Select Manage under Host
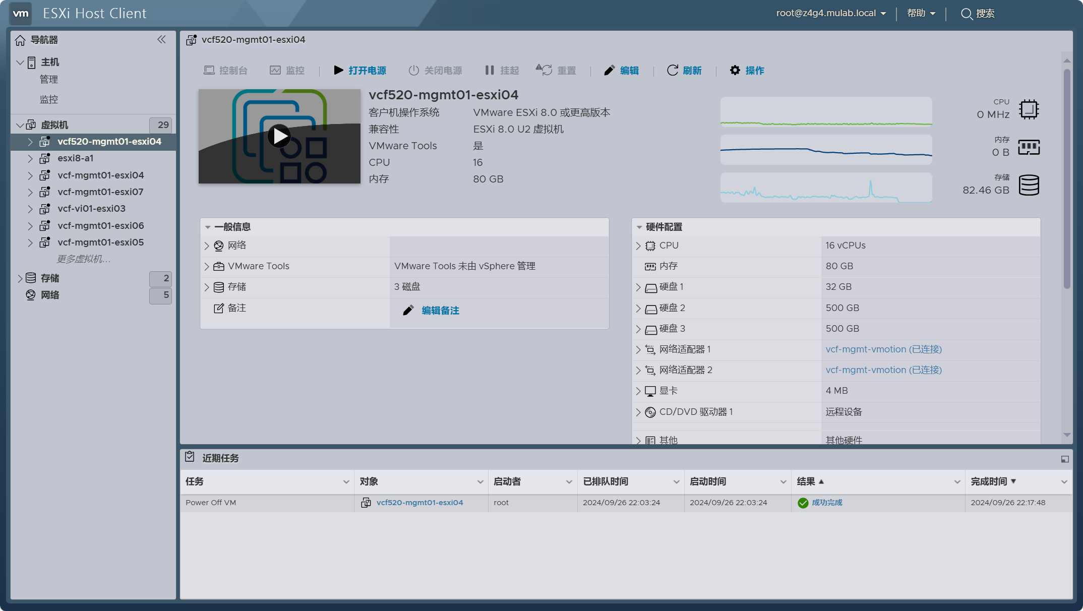Image resolution: width=1083 pixels, height=611 pixels. click(49, 79)
